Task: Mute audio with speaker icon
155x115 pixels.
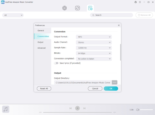Action: tap(138, 110)
